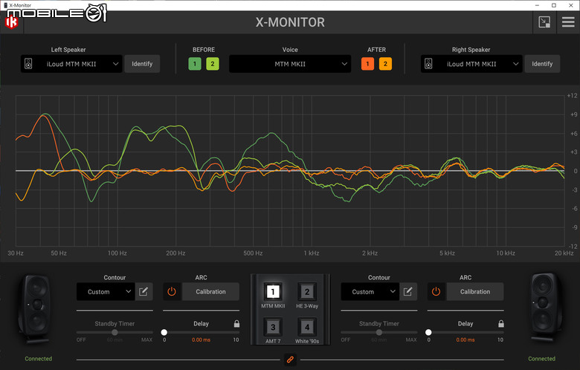Click the BEFORE label above green buttons
580x370 pixels.
click(x=204, y=50)
